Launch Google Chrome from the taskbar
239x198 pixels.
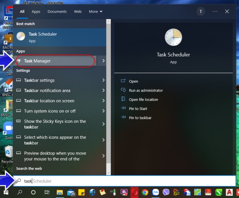[145, 192]
